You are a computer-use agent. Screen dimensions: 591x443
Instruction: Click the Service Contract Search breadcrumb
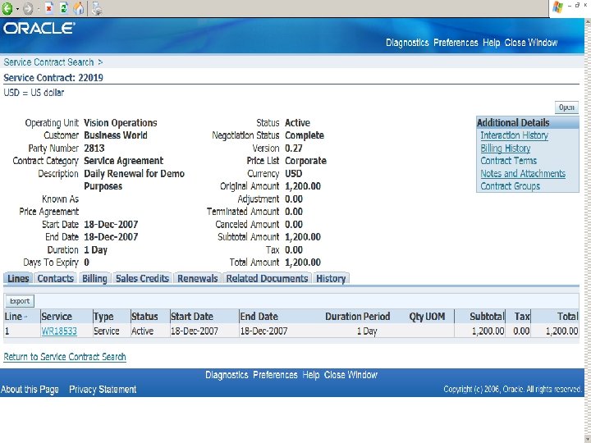pyautogui.click(x=48, y=62)
